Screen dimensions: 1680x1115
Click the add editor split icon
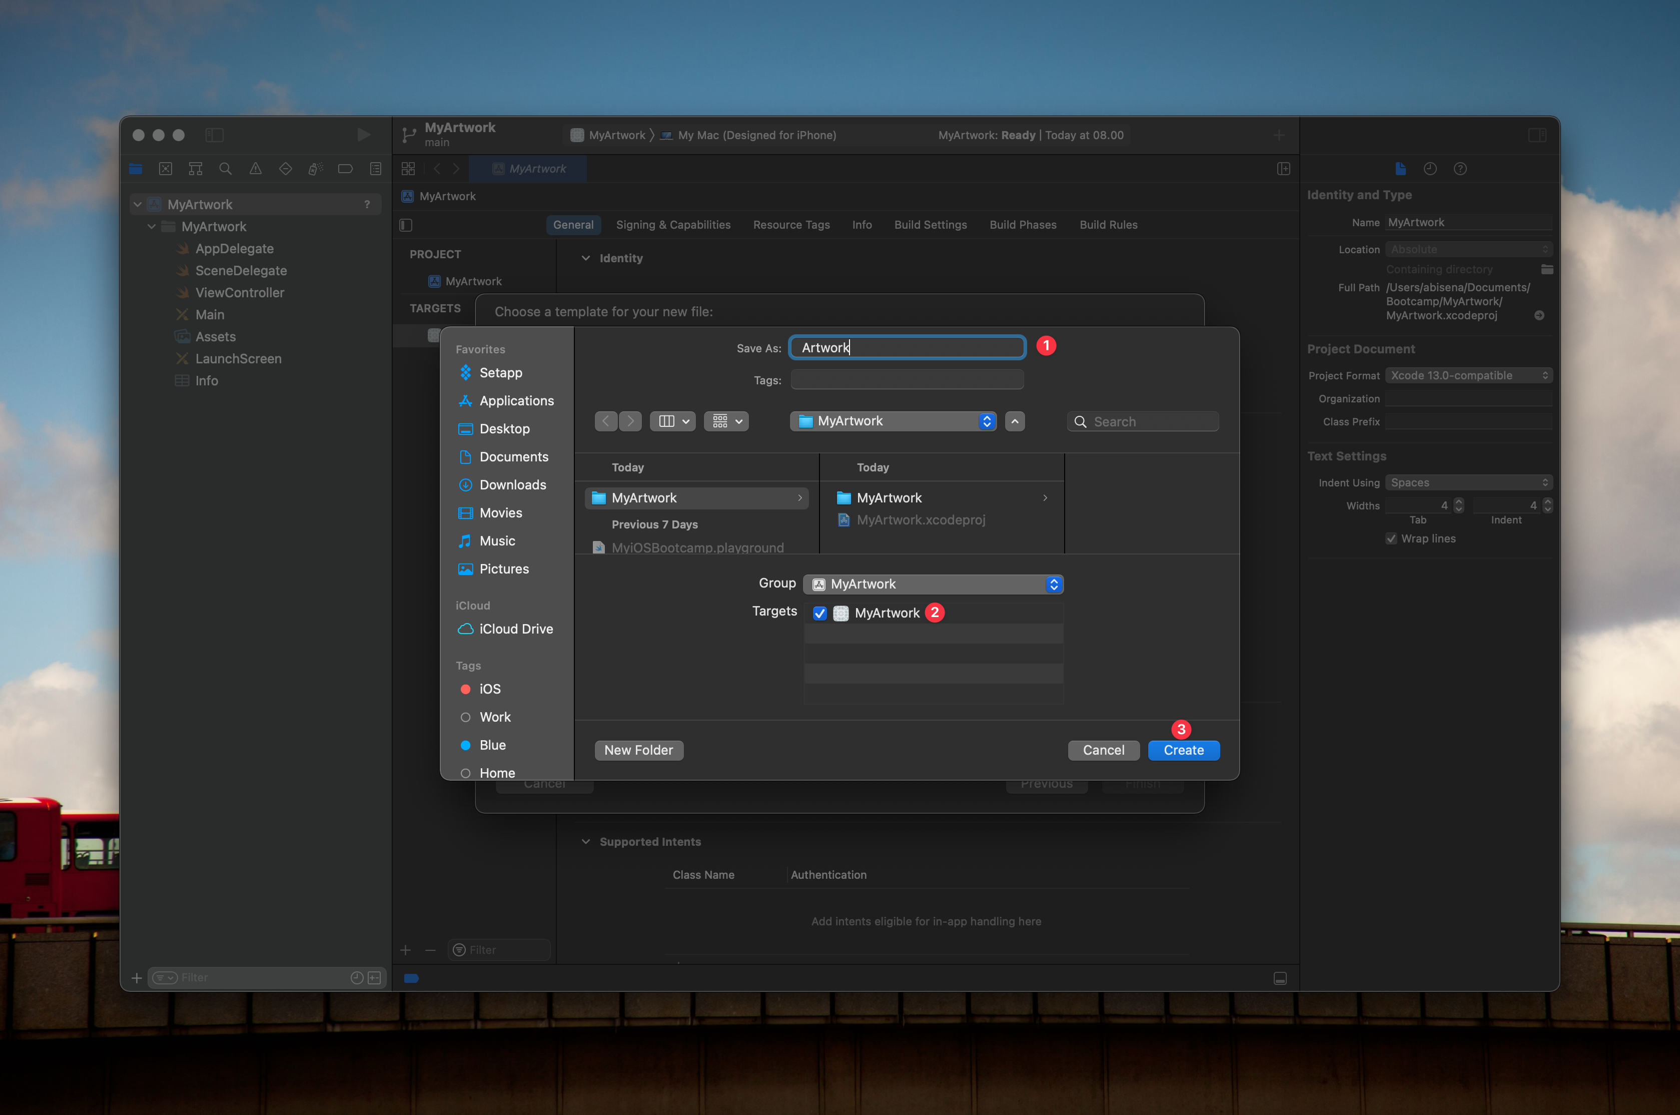point(1283,169)
